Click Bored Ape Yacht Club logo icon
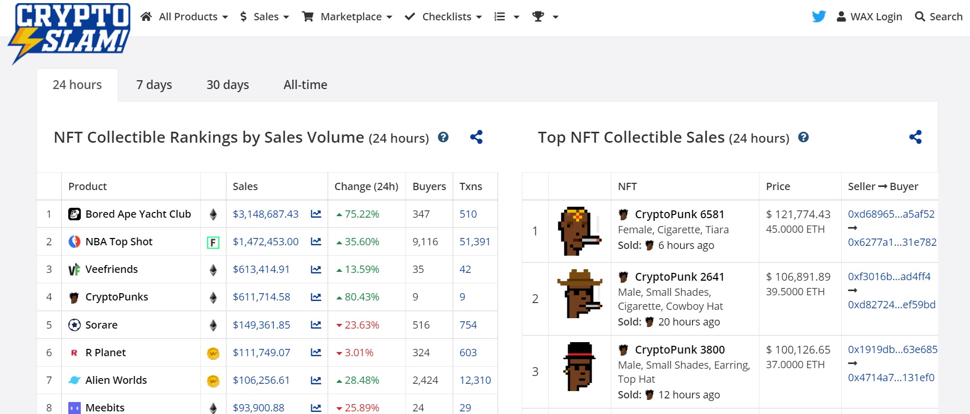970x414 pixels. pyautogui.click(x=75, y=214)
